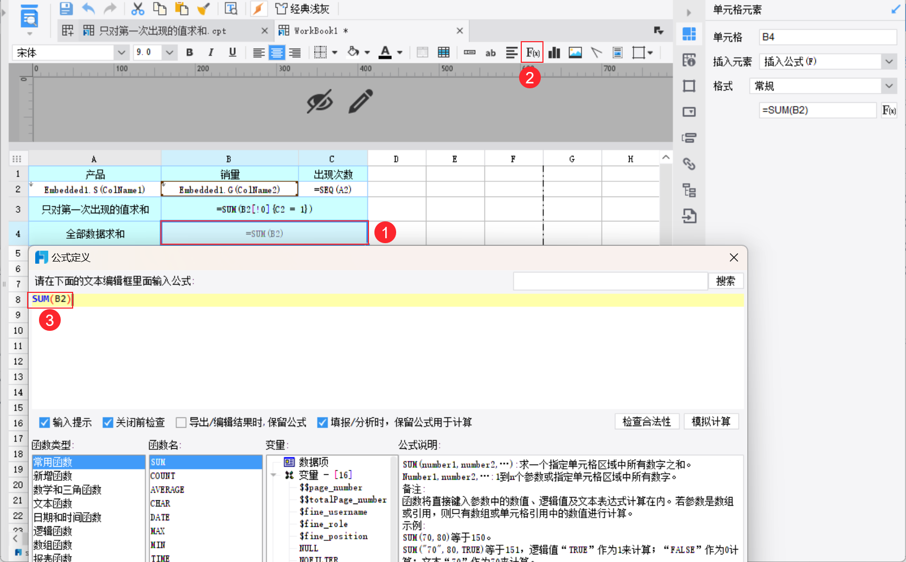Toggle underline formatting
Image resolution: width=906 pixels, height=562 pixels.
tap(232, 53)
